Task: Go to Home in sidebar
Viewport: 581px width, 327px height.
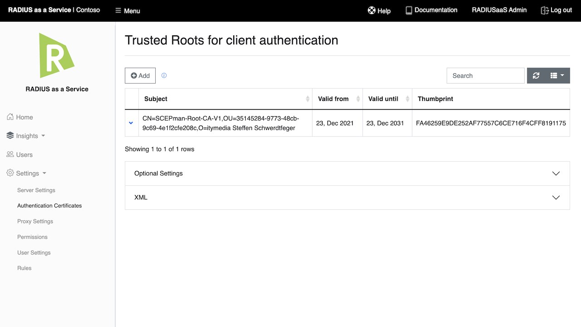Action: (x=20, y=117)
